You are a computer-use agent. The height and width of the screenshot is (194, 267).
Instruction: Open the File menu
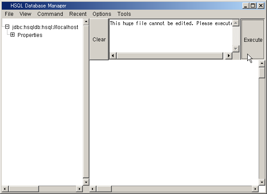(x=9, y=14)
